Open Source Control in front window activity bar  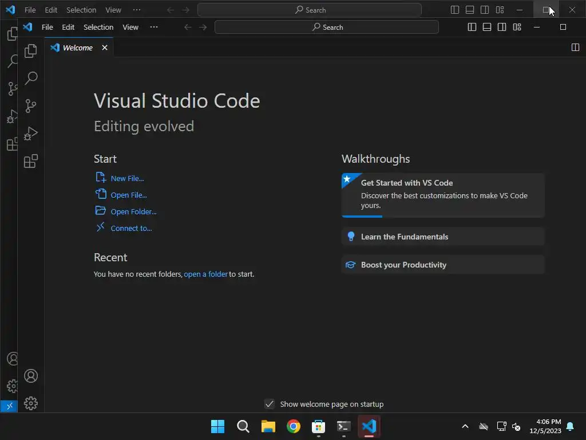(31, 106)
